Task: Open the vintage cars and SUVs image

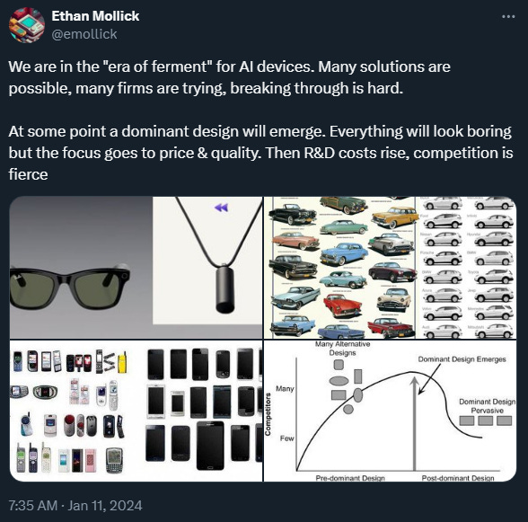Action: click(390, 268)
